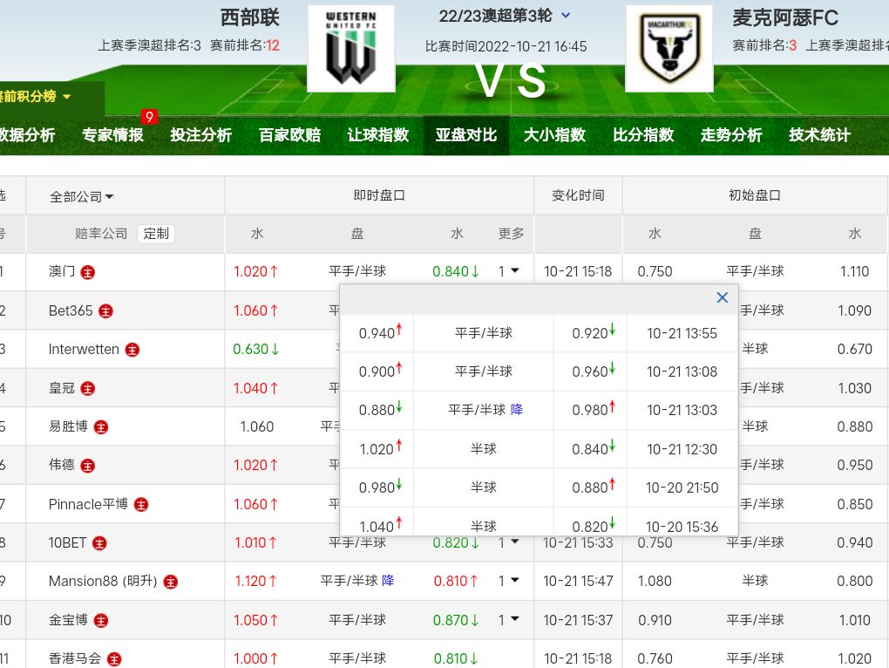Screen dimensions: 889x668
Task: Expand more odds for Mansion88 row
Action: [509, 581]
